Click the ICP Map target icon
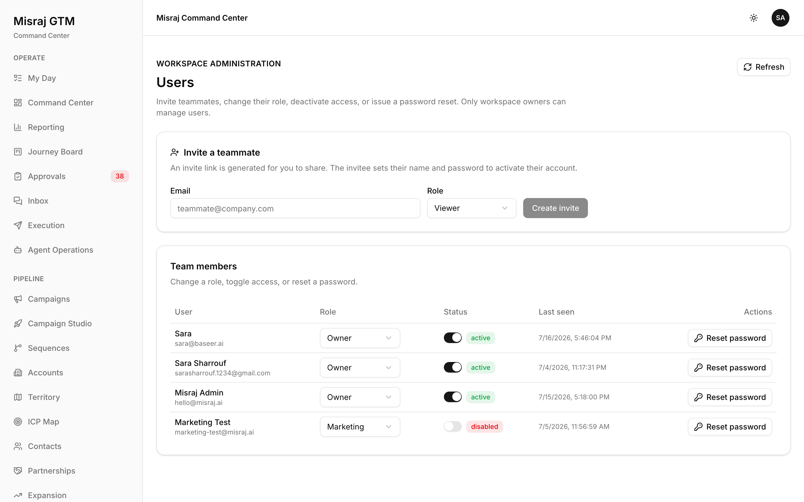Screen dimensions: 804x502 [18, 422]
